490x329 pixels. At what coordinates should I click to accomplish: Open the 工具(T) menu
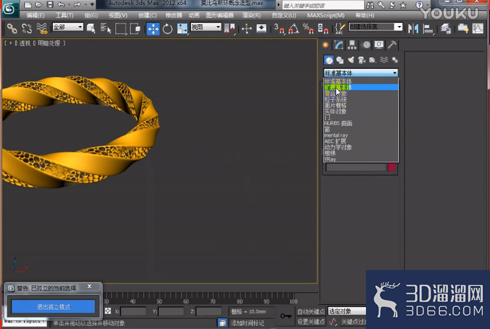(x=65, y=15)
